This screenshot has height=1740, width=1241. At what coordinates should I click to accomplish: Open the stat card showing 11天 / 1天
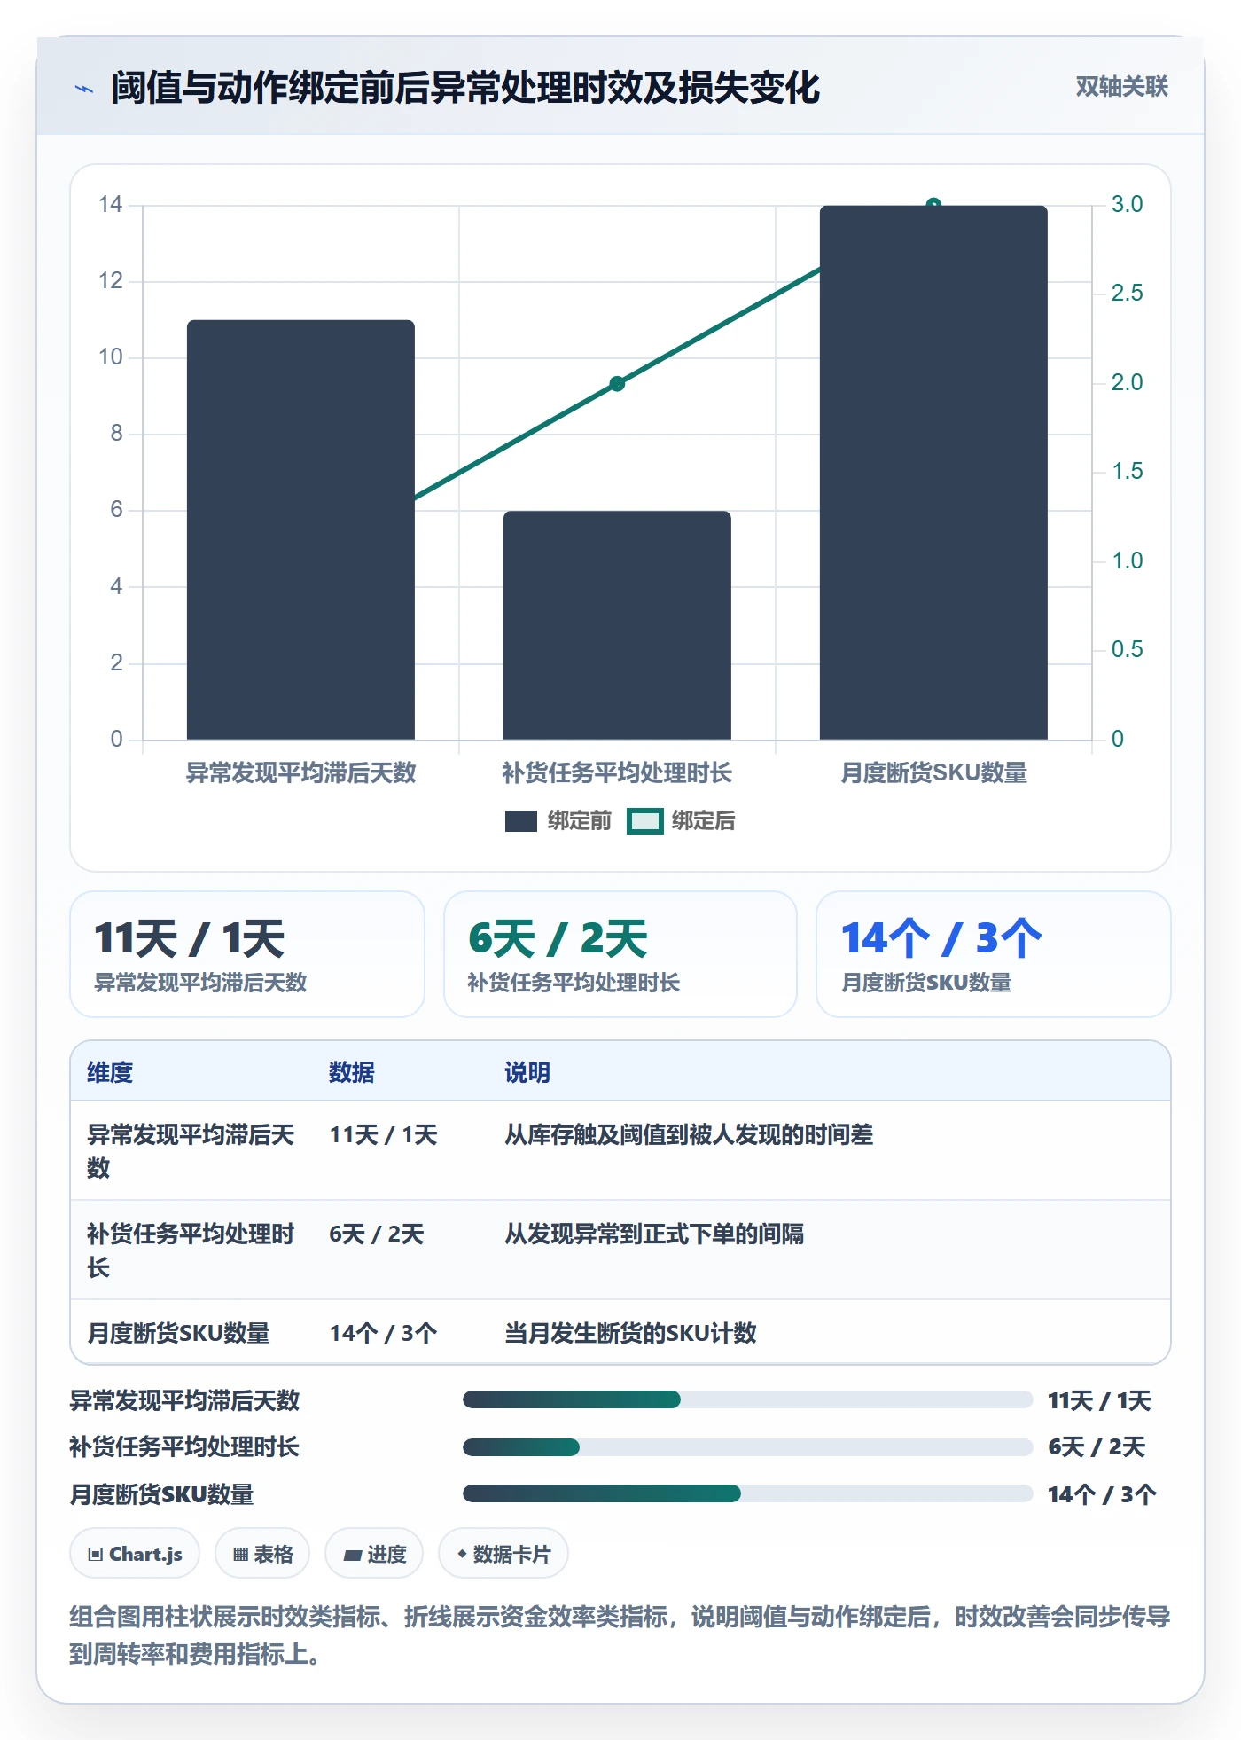coord(247,954)
